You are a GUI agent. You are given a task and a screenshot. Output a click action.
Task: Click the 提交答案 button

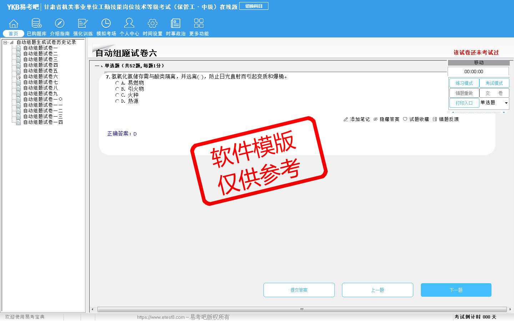299,290
